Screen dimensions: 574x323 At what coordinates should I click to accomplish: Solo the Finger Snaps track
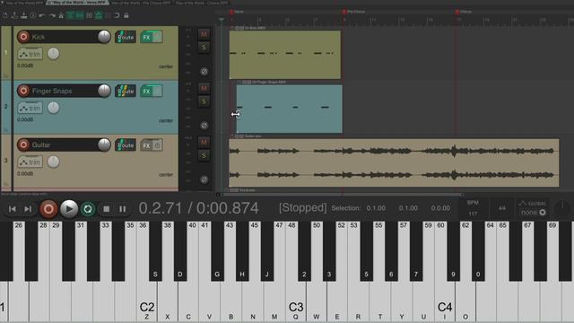coord(204,101)
